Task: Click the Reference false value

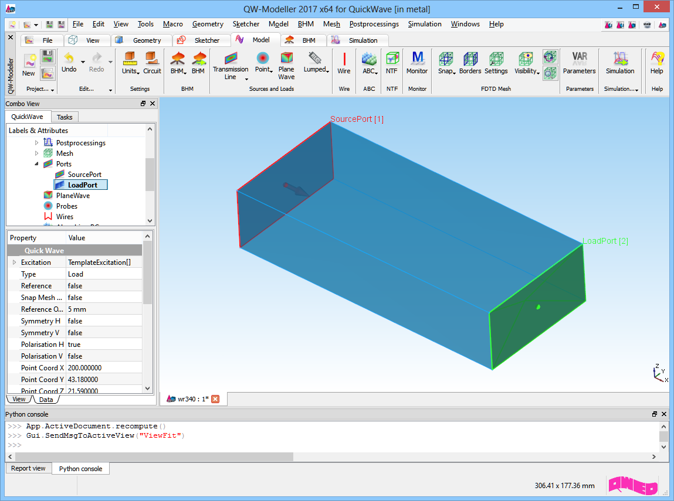Action: click(x=104, y=286)
